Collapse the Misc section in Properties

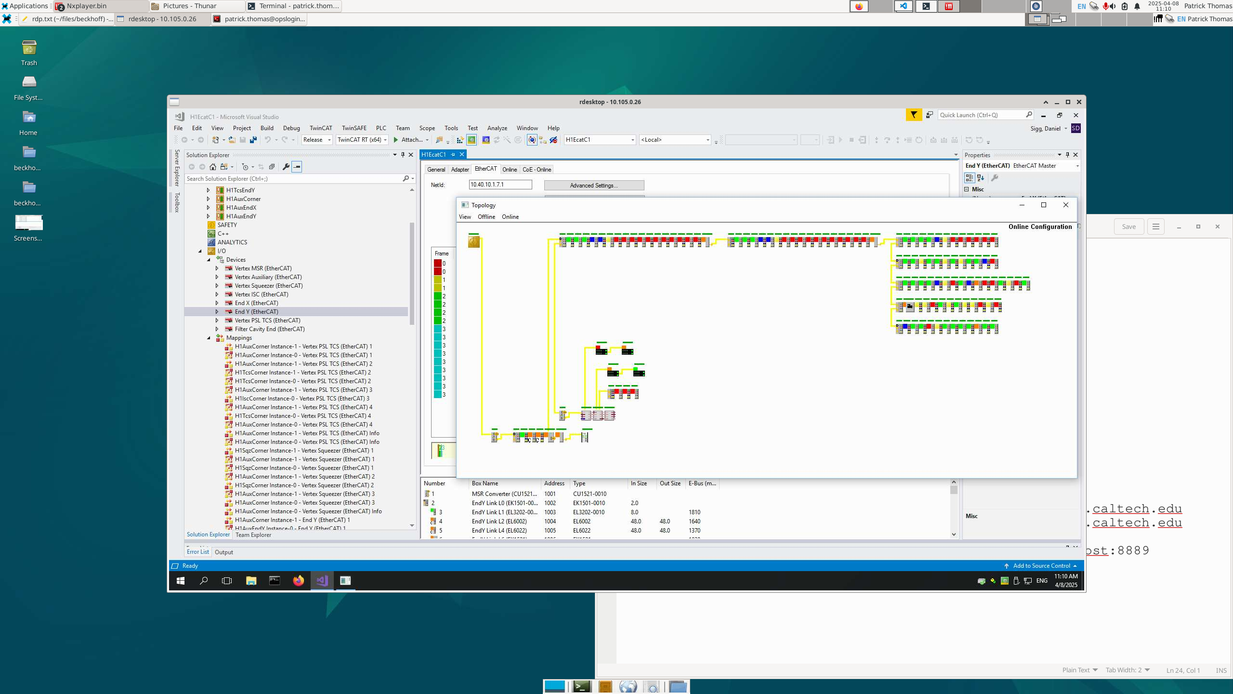click(x=967, y=189)
